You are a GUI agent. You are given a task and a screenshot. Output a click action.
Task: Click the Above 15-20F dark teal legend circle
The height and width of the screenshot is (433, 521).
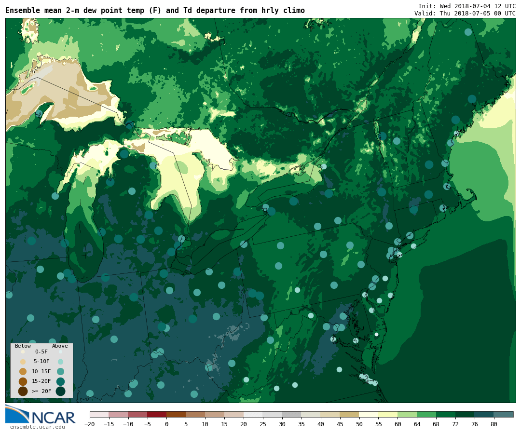pyautogui.click(x=60, y=381)
